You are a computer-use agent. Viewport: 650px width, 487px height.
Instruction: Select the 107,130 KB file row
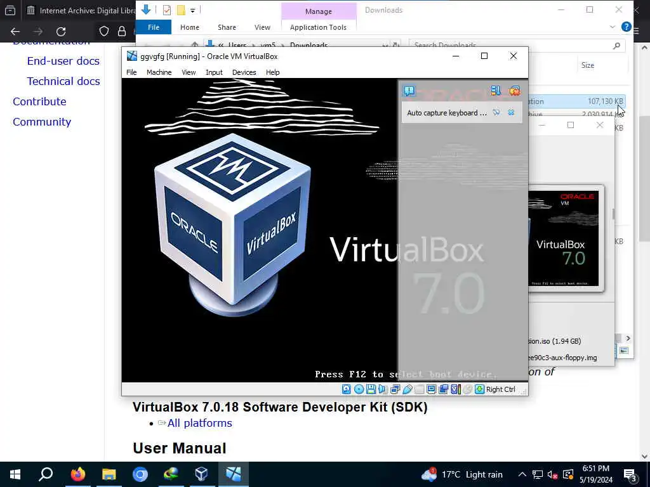pos(576,101)
